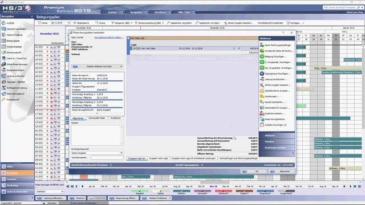Click Neuer Rechnungsempfänger action
This screenshot has height=205, width=365.
(x=278, y=45)
